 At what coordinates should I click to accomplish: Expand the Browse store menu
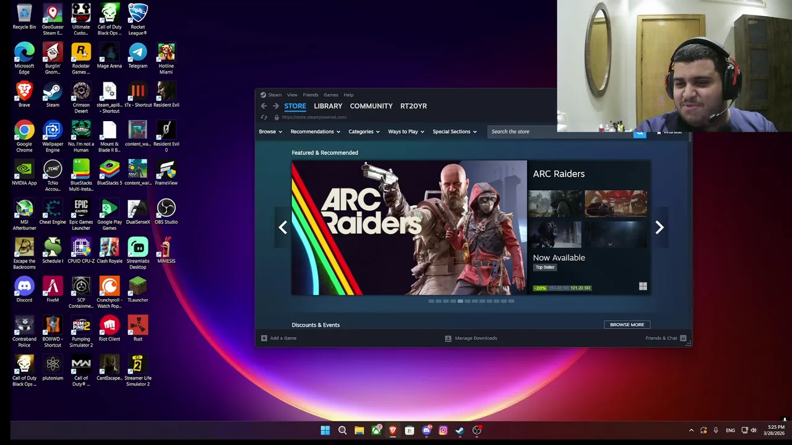pos(270,132)
